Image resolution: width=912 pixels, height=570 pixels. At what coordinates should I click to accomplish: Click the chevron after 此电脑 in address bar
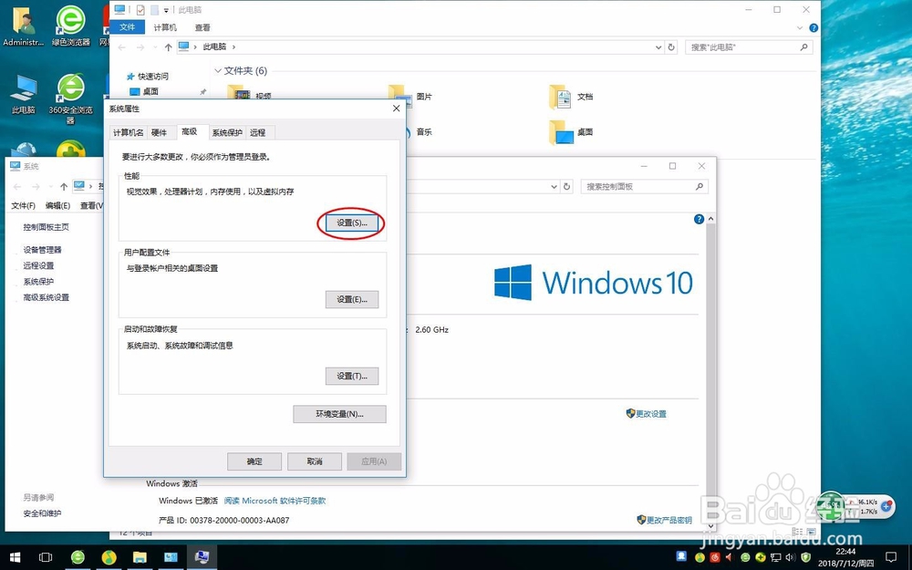click(x=233, y=47)
